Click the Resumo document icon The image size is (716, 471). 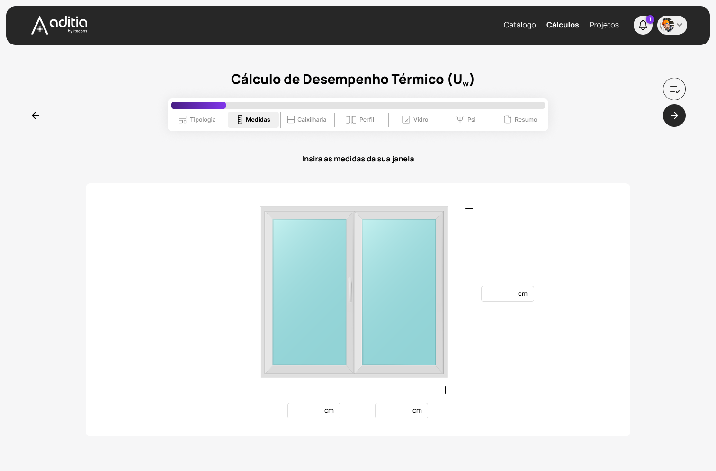coord(508,120)
